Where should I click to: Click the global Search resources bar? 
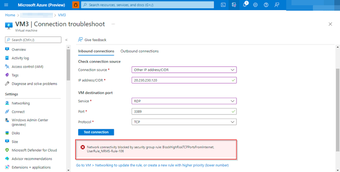coord(147,5)
